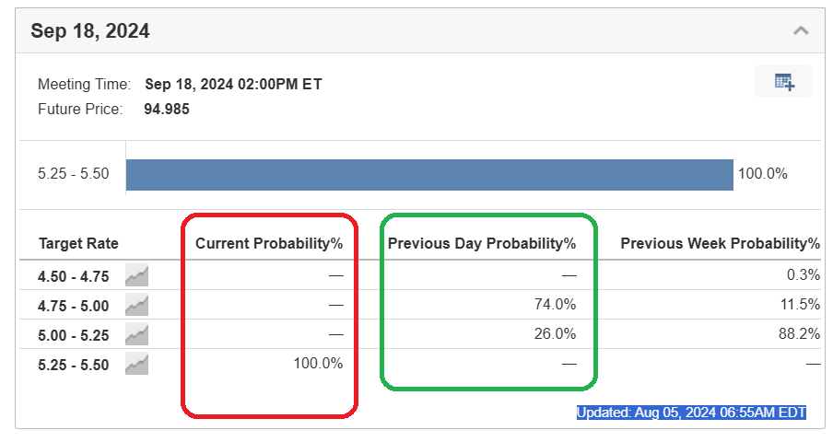Click chart icon for 5.25 - 5.50 rate

click(x=137, y=365)
